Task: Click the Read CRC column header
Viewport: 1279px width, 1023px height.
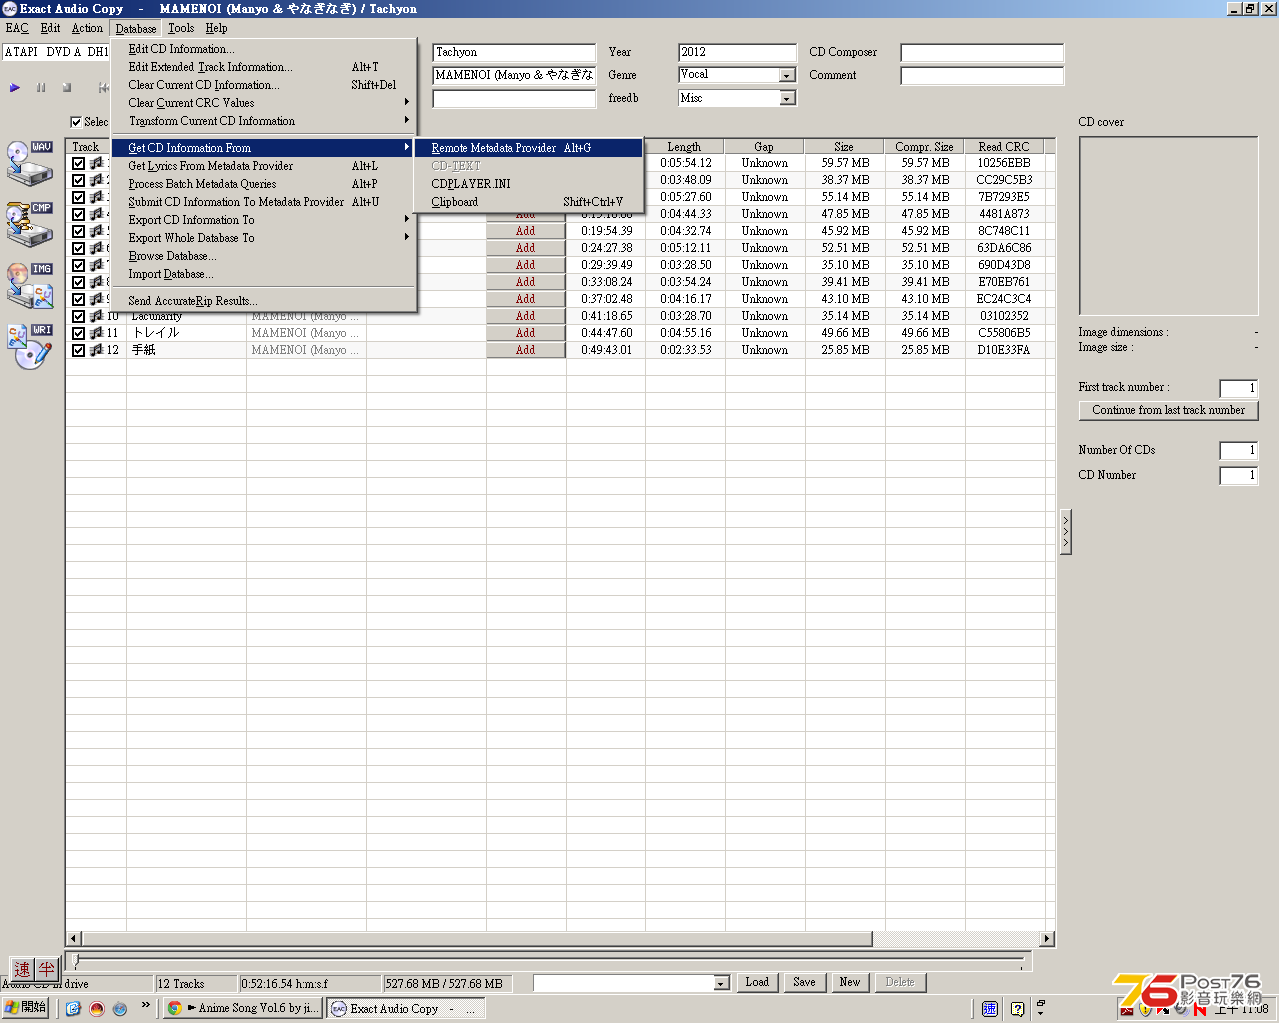Action: (1004, 147)
